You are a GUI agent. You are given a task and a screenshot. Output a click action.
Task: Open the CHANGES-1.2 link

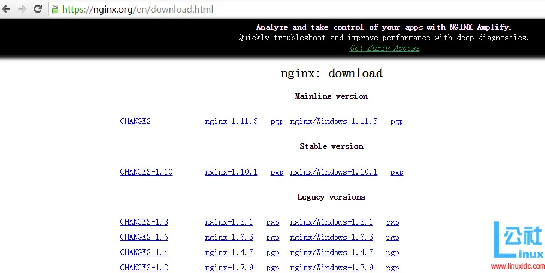pyautogui.click(x=144, y=268)
